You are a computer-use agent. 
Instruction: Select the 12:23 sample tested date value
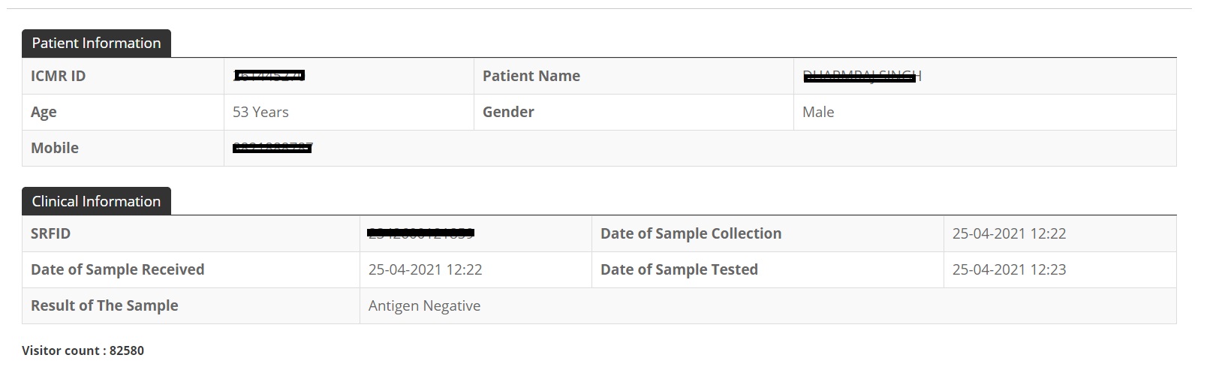click(x=1009, y=269)
